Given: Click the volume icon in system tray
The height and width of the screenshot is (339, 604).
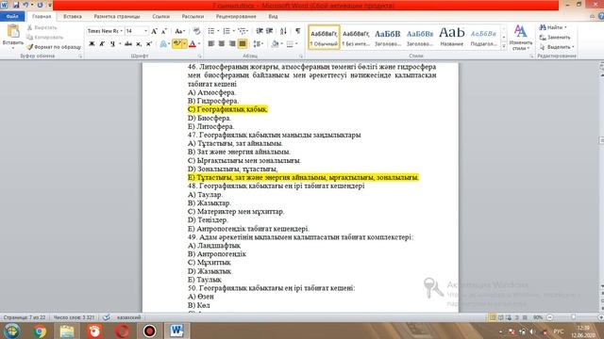Looking at the screenshot, I should 532,331.
